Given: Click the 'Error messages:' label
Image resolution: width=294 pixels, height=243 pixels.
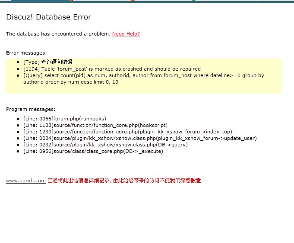Looking at the screenshot, I should pyautogui.click(x=26, y=53).
